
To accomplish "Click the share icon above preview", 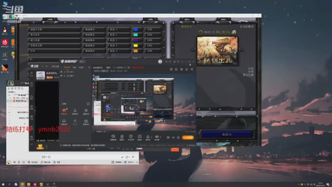I will (192, 69).
